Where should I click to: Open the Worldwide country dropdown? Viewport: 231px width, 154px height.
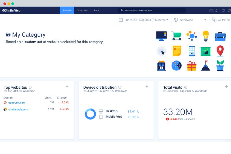190,20
